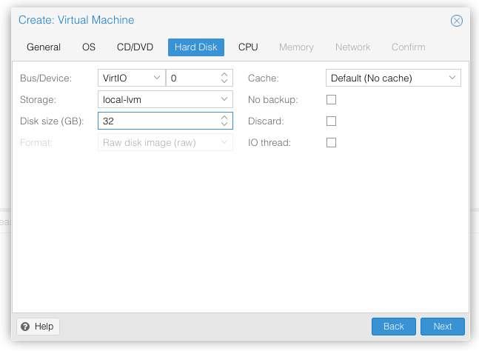Click the device number input field
This screenshot has height=351, width=479.
[x=192, y=78]
